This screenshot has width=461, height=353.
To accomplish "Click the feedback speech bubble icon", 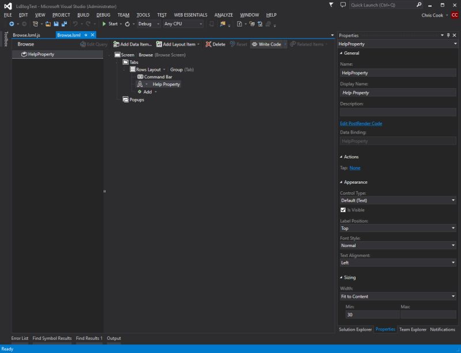I will click(x=343, y=5).
